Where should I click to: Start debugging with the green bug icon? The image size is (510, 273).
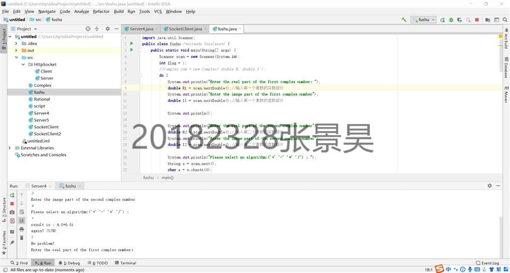(x=451, y=20)
